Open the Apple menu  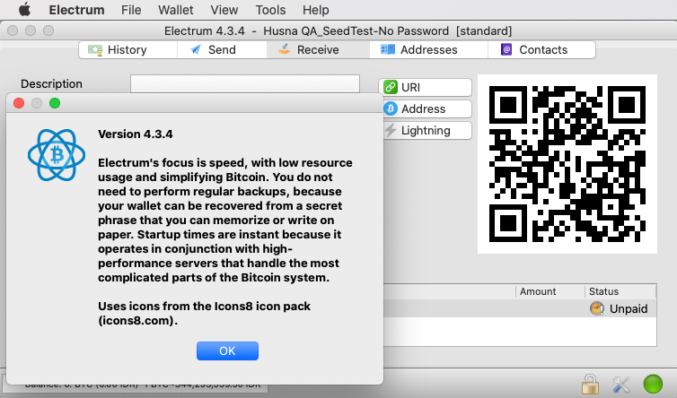(x=24, y=10)
